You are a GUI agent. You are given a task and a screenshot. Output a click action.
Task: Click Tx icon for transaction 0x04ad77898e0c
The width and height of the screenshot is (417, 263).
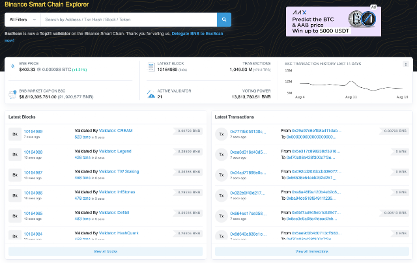coord(222,175)
